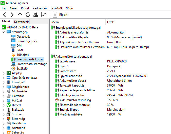Viewport: 171px width, 134px height.
Task: Click the Adatbázis database icon
Action: pos(9,128)
